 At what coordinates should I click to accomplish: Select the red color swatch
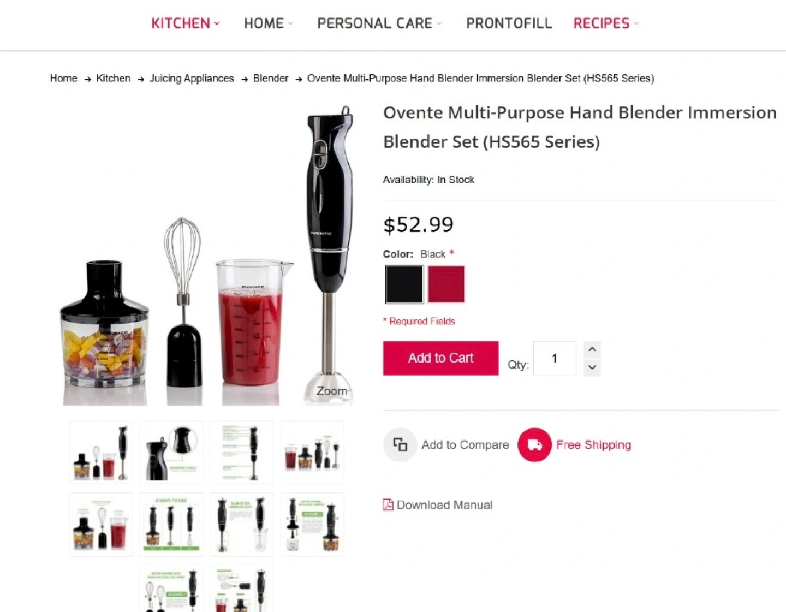tap(446, 284)
